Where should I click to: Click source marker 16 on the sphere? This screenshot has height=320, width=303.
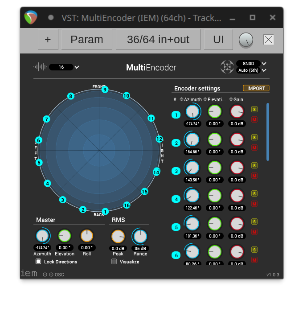127,205
